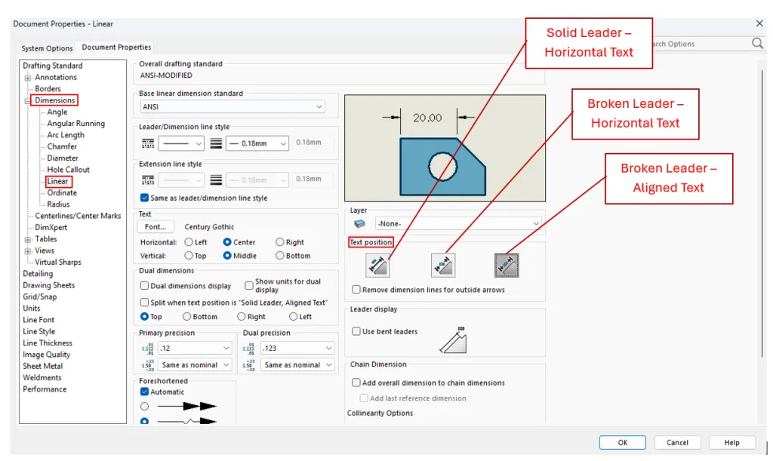Select Middle vertical text alignment

point(227,256)
